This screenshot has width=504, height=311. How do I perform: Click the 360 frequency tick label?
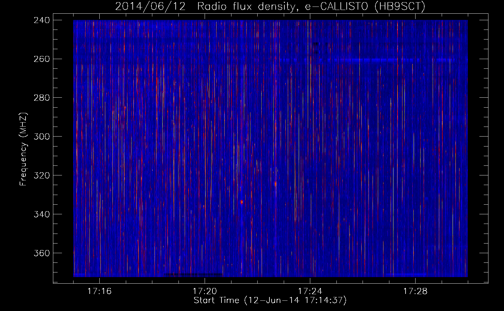[x=42, y=253]
